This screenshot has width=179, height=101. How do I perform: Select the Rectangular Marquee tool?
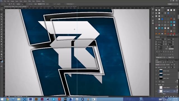[1, 12]
